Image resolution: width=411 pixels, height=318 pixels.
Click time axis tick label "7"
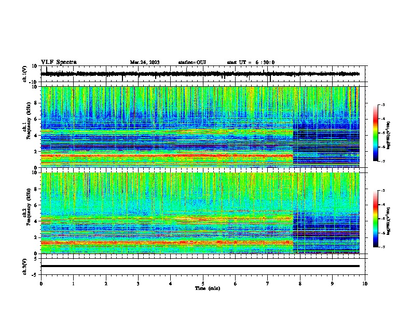pyautogui.click(x=268, y=284)
